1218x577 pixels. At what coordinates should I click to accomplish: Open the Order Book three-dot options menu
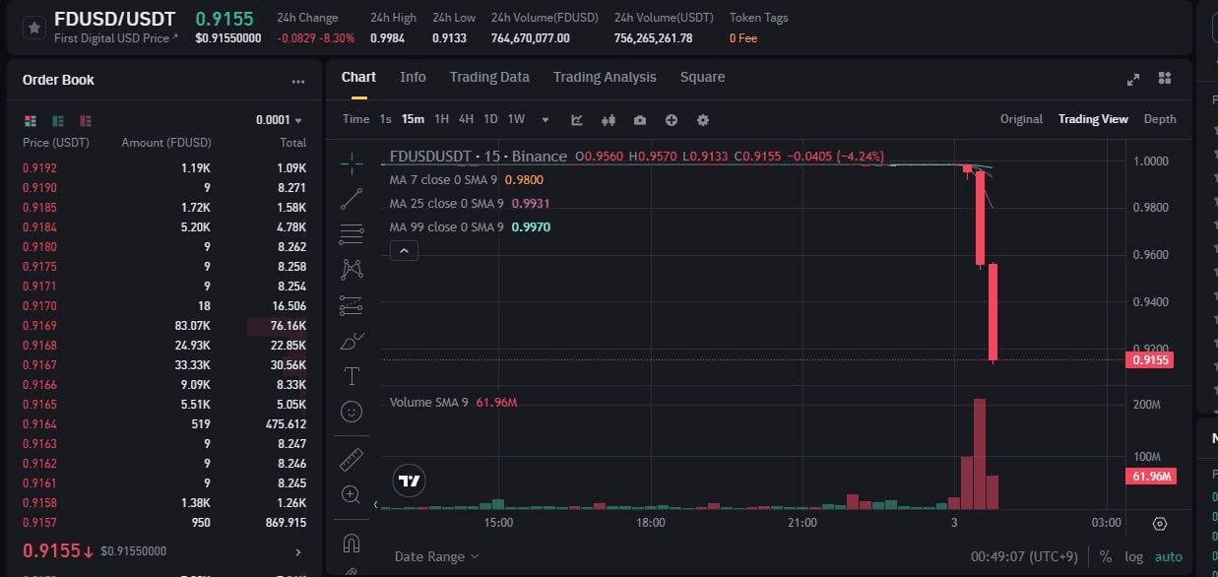click(x=298, y=82)
